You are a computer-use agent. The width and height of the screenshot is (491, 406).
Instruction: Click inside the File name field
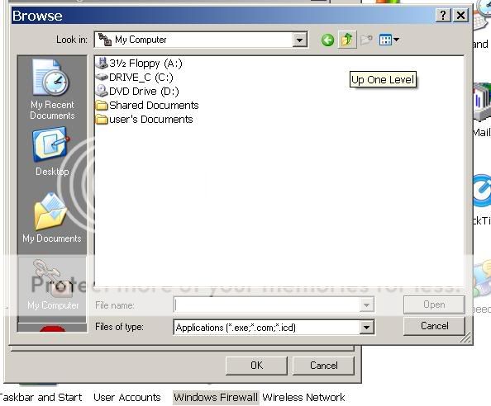click(x=266, y=304)
